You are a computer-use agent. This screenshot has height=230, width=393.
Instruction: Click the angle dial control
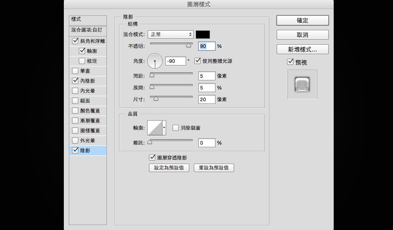(155, 61)
